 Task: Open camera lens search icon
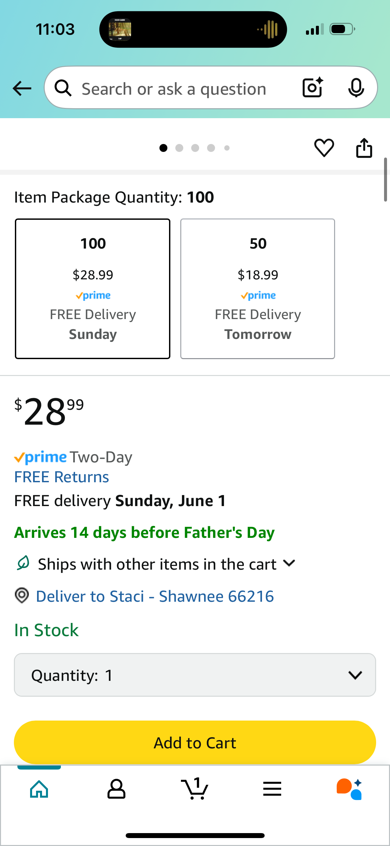coord(313,88)
